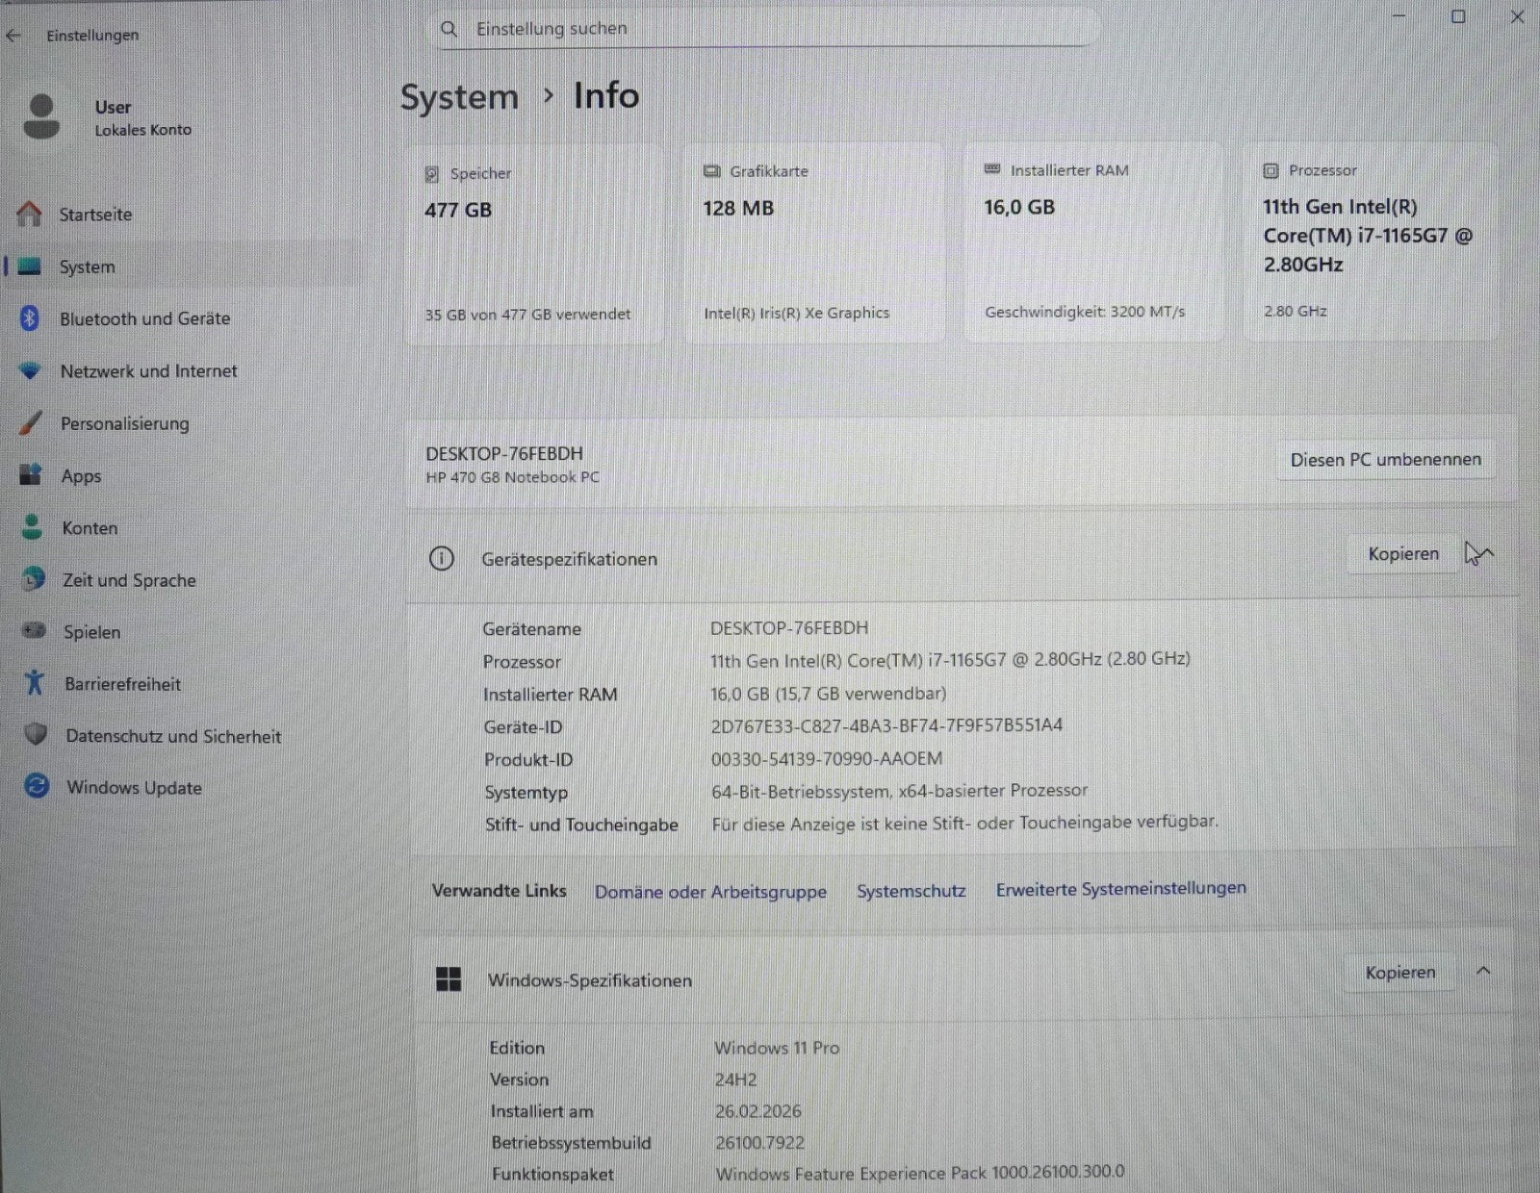1540x1193 pixels.
Task: Click the Version value 24H2
Action: pyautogui.click(x=736, y=1079)
